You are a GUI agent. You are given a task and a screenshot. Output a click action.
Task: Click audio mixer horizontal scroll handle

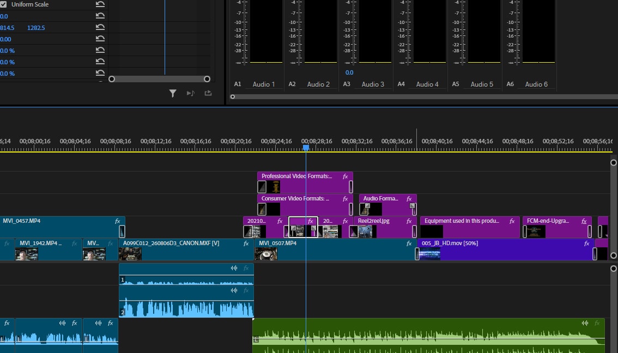233,96
